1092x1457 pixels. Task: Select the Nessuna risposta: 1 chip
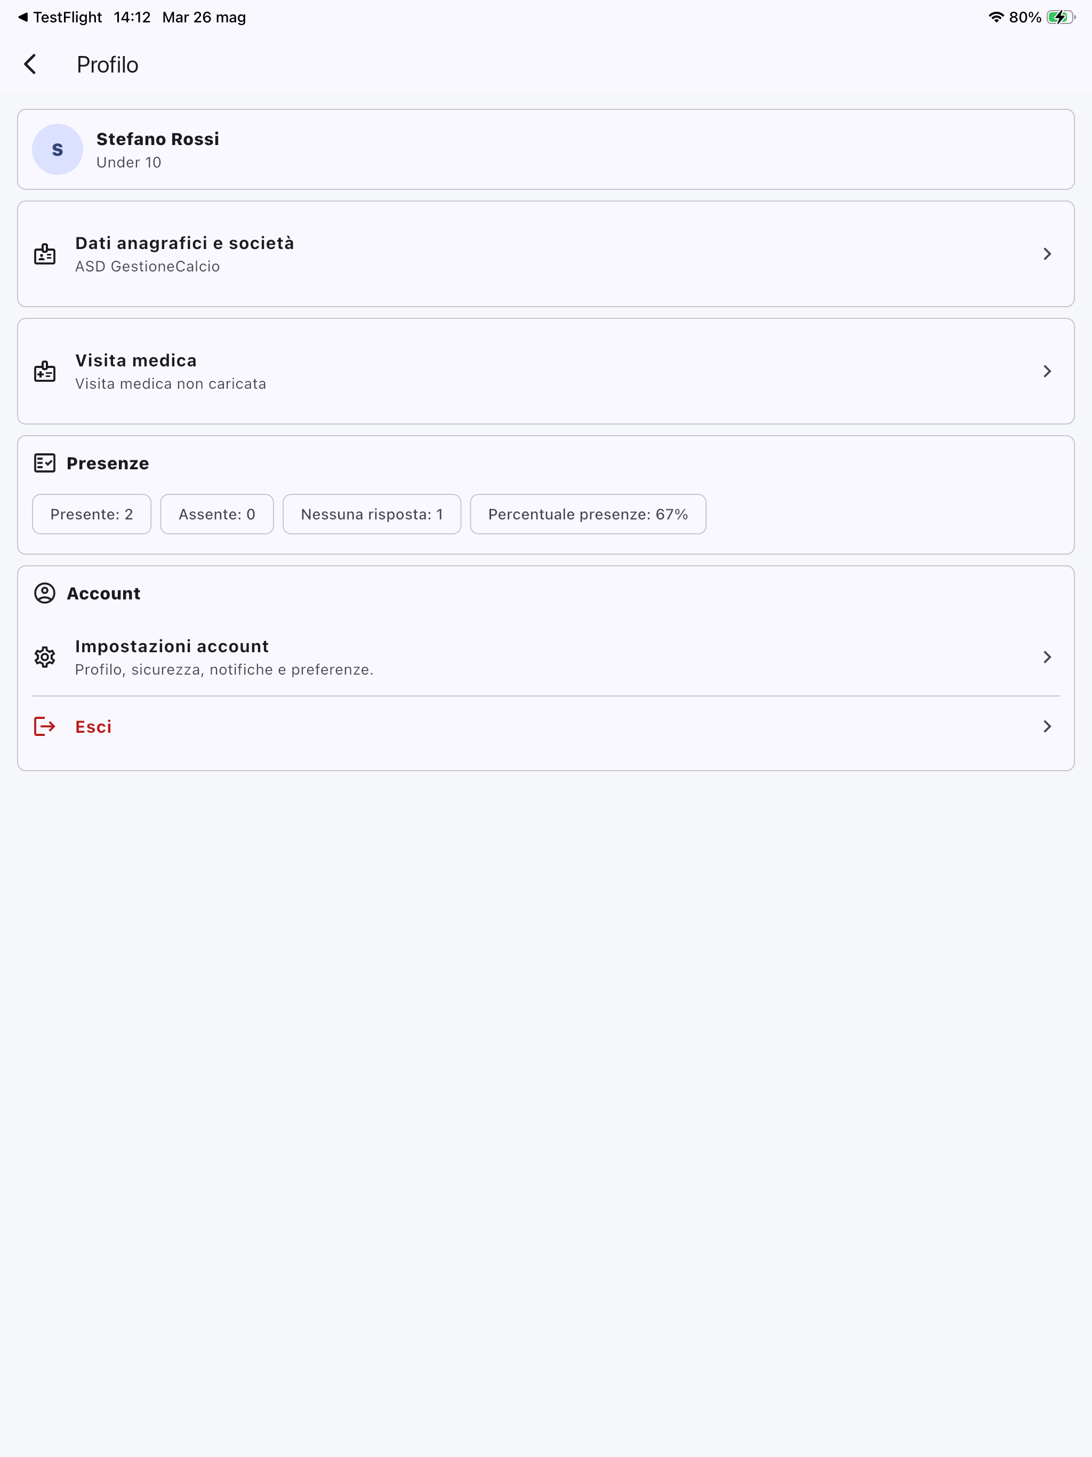372,515
